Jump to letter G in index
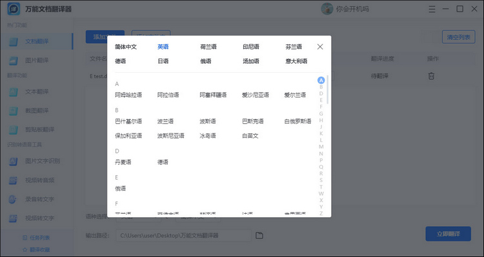Image resolution: width=484 pixels, height=257 pixels. pyautogui.click(x=321, y=114)
